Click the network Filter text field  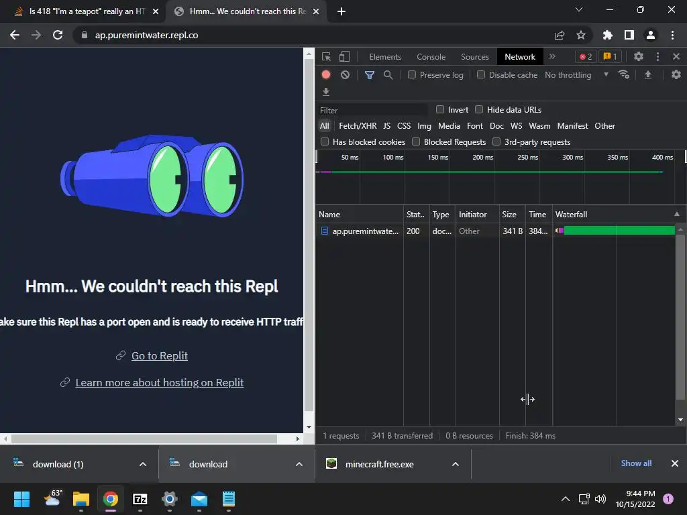(372, 110)
